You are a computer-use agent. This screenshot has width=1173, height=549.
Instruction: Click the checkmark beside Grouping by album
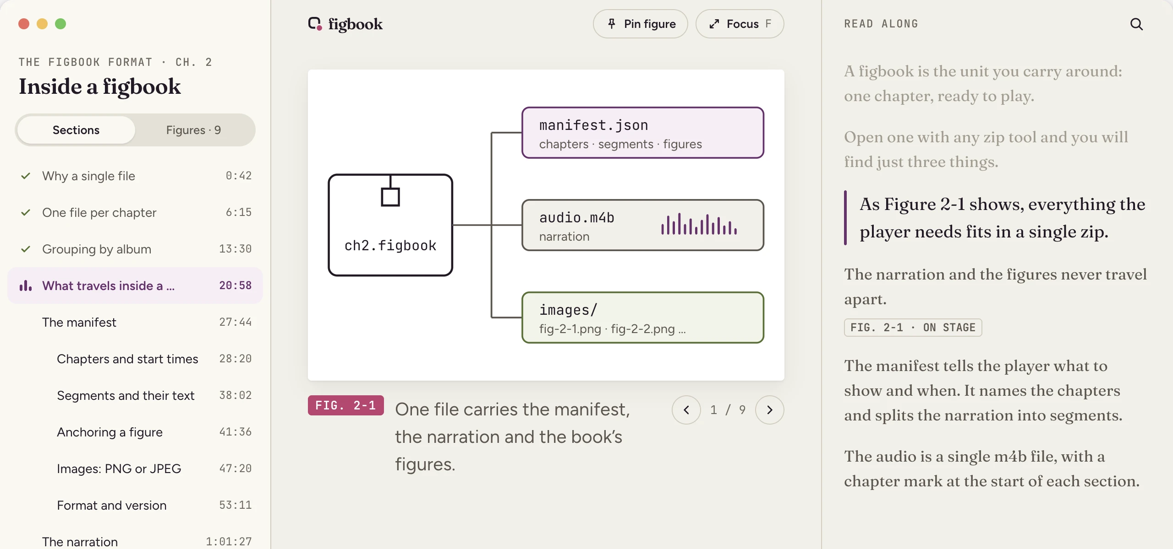pos(26,249)
